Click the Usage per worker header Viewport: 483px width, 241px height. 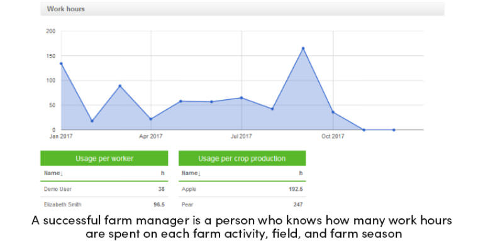click(104, 158)
